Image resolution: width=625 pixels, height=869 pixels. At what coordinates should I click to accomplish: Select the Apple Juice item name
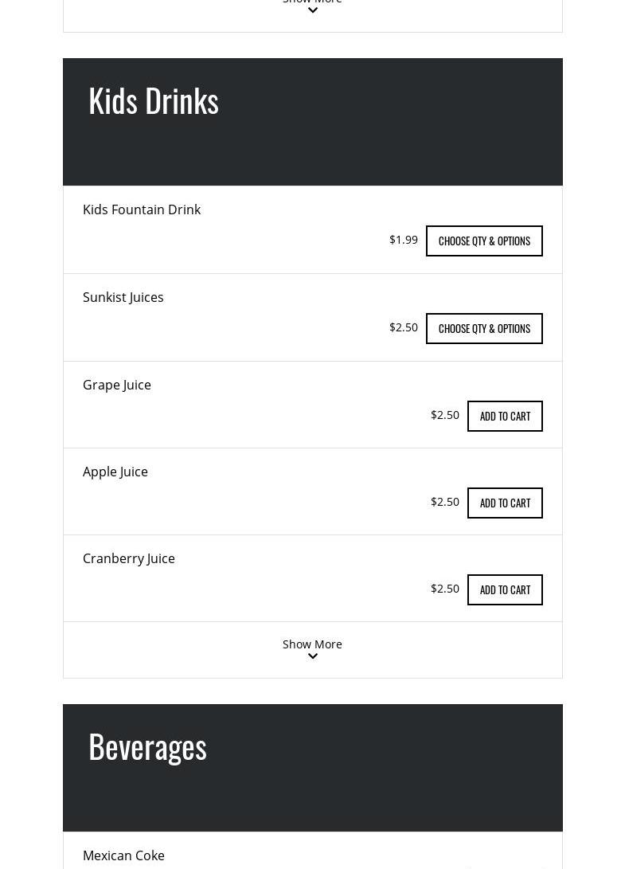(115, 472)
